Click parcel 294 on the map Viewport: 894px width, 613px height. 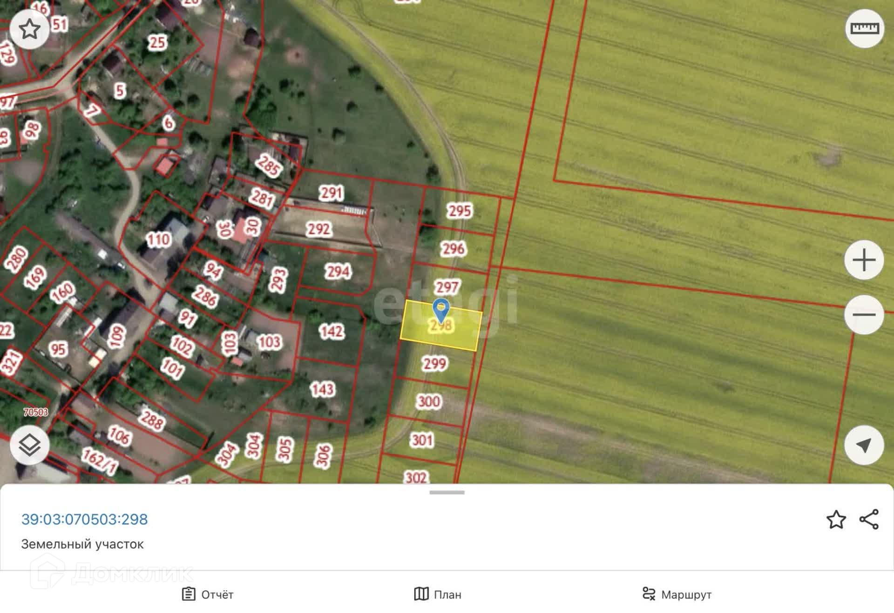(x=338, y=271)
